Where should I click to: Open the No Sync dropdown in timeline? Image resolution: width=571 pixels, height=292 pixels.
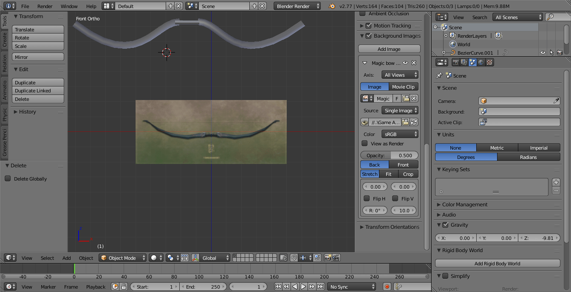click(351, 286)
